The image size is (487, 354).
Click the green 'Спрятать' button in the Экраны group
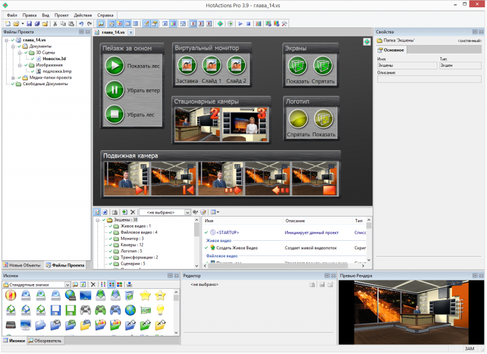point(323,66)
